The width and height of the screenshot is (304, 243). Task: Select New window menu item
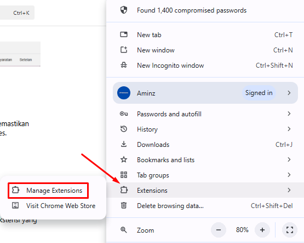tap(205, 50)
